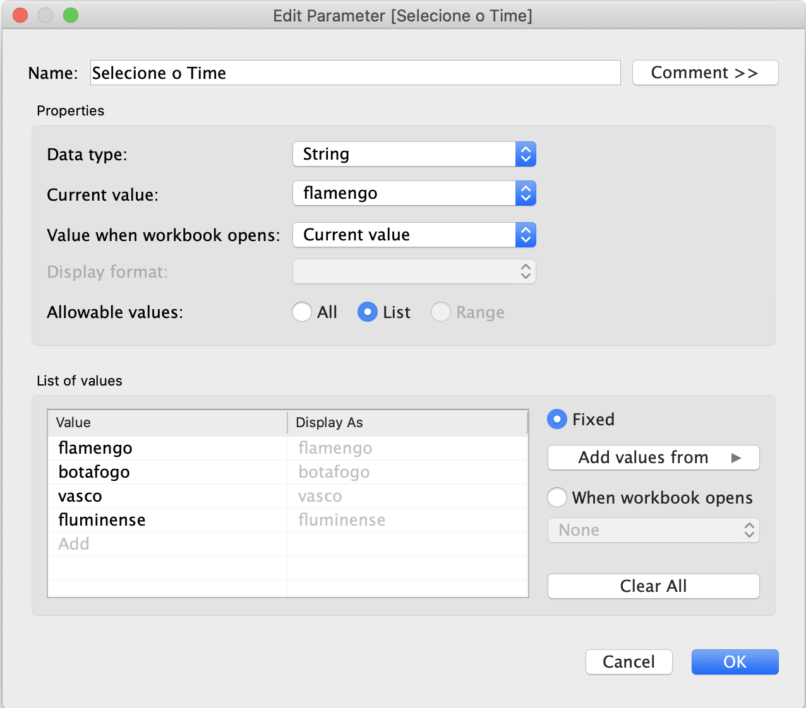The width and height of the screenshot is (806, 708).
Task: Click Cancel to discard changes
Action: pos(629,662)
